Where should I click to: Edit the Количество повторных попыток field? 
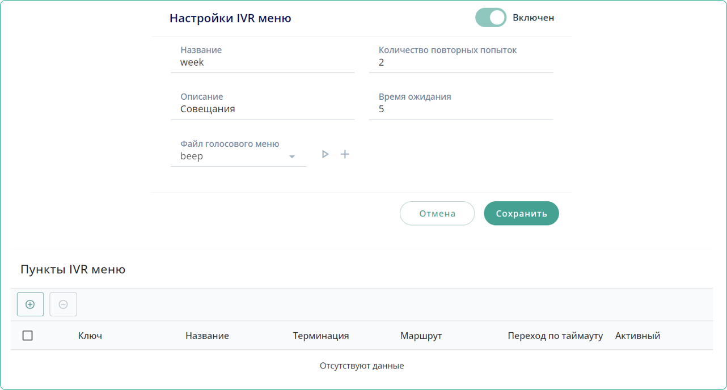click(x=460, y=63)
